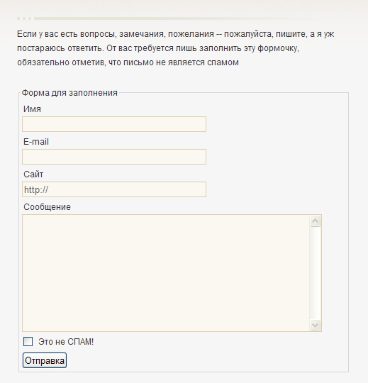This screenshot has height=383, width=368.
Task: Click the 'Имя' field label
Action: [32, 109]
